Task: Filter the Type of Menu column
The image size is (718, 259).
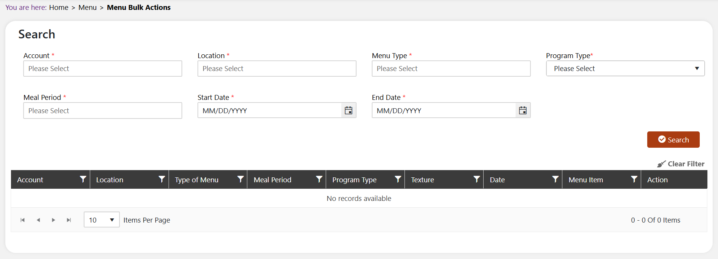Action: point(240,179)
